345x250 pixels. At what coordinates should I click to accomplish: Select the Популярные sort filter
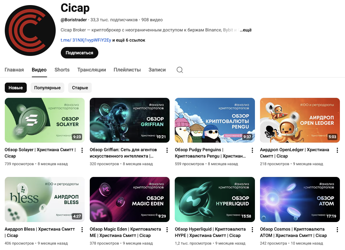click(47, 88)
